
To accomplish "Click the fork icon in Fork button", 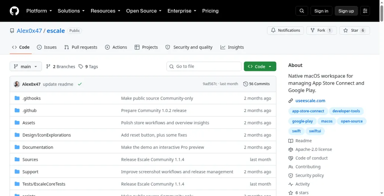I will 312,31.
